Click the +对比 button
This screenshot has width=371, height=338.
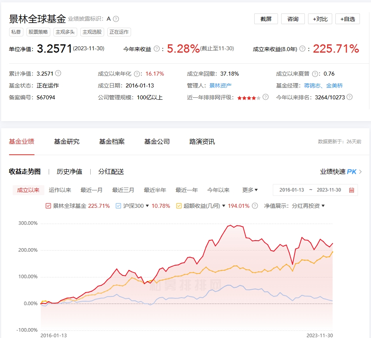click(x=320, y=19)
